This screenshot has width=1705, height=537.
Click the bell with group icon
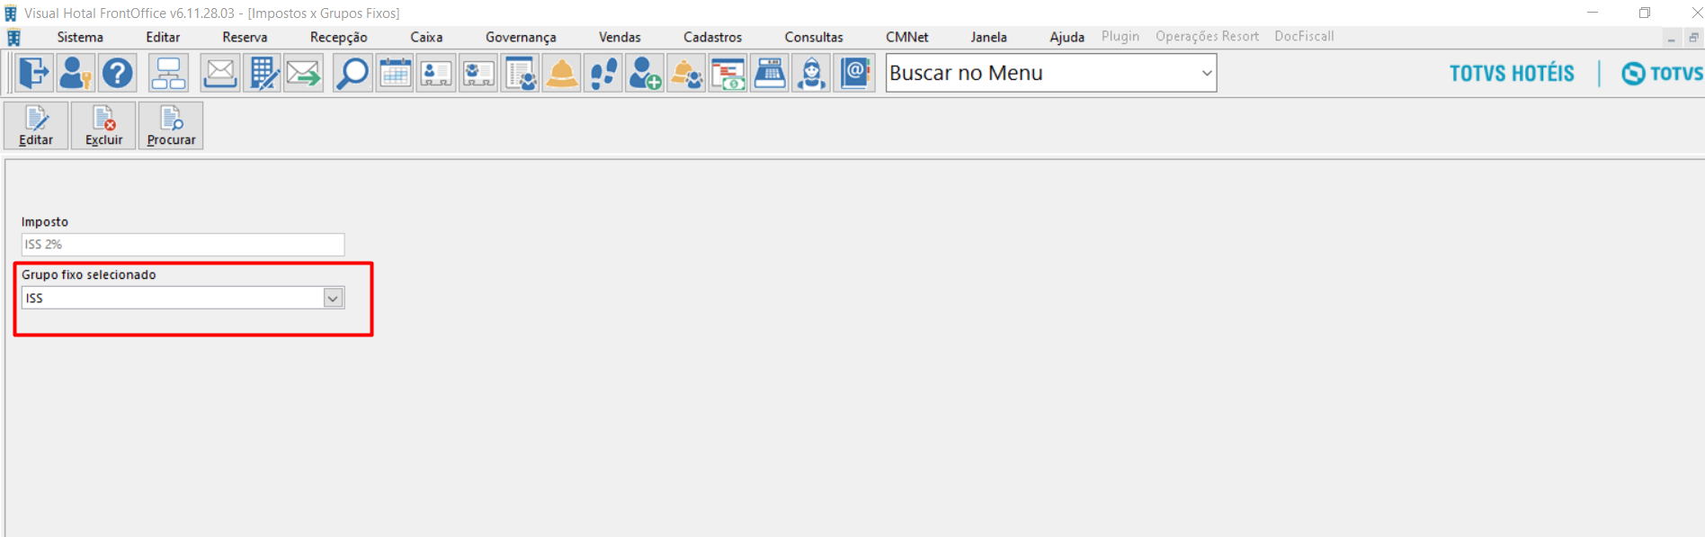pos(686,73)
